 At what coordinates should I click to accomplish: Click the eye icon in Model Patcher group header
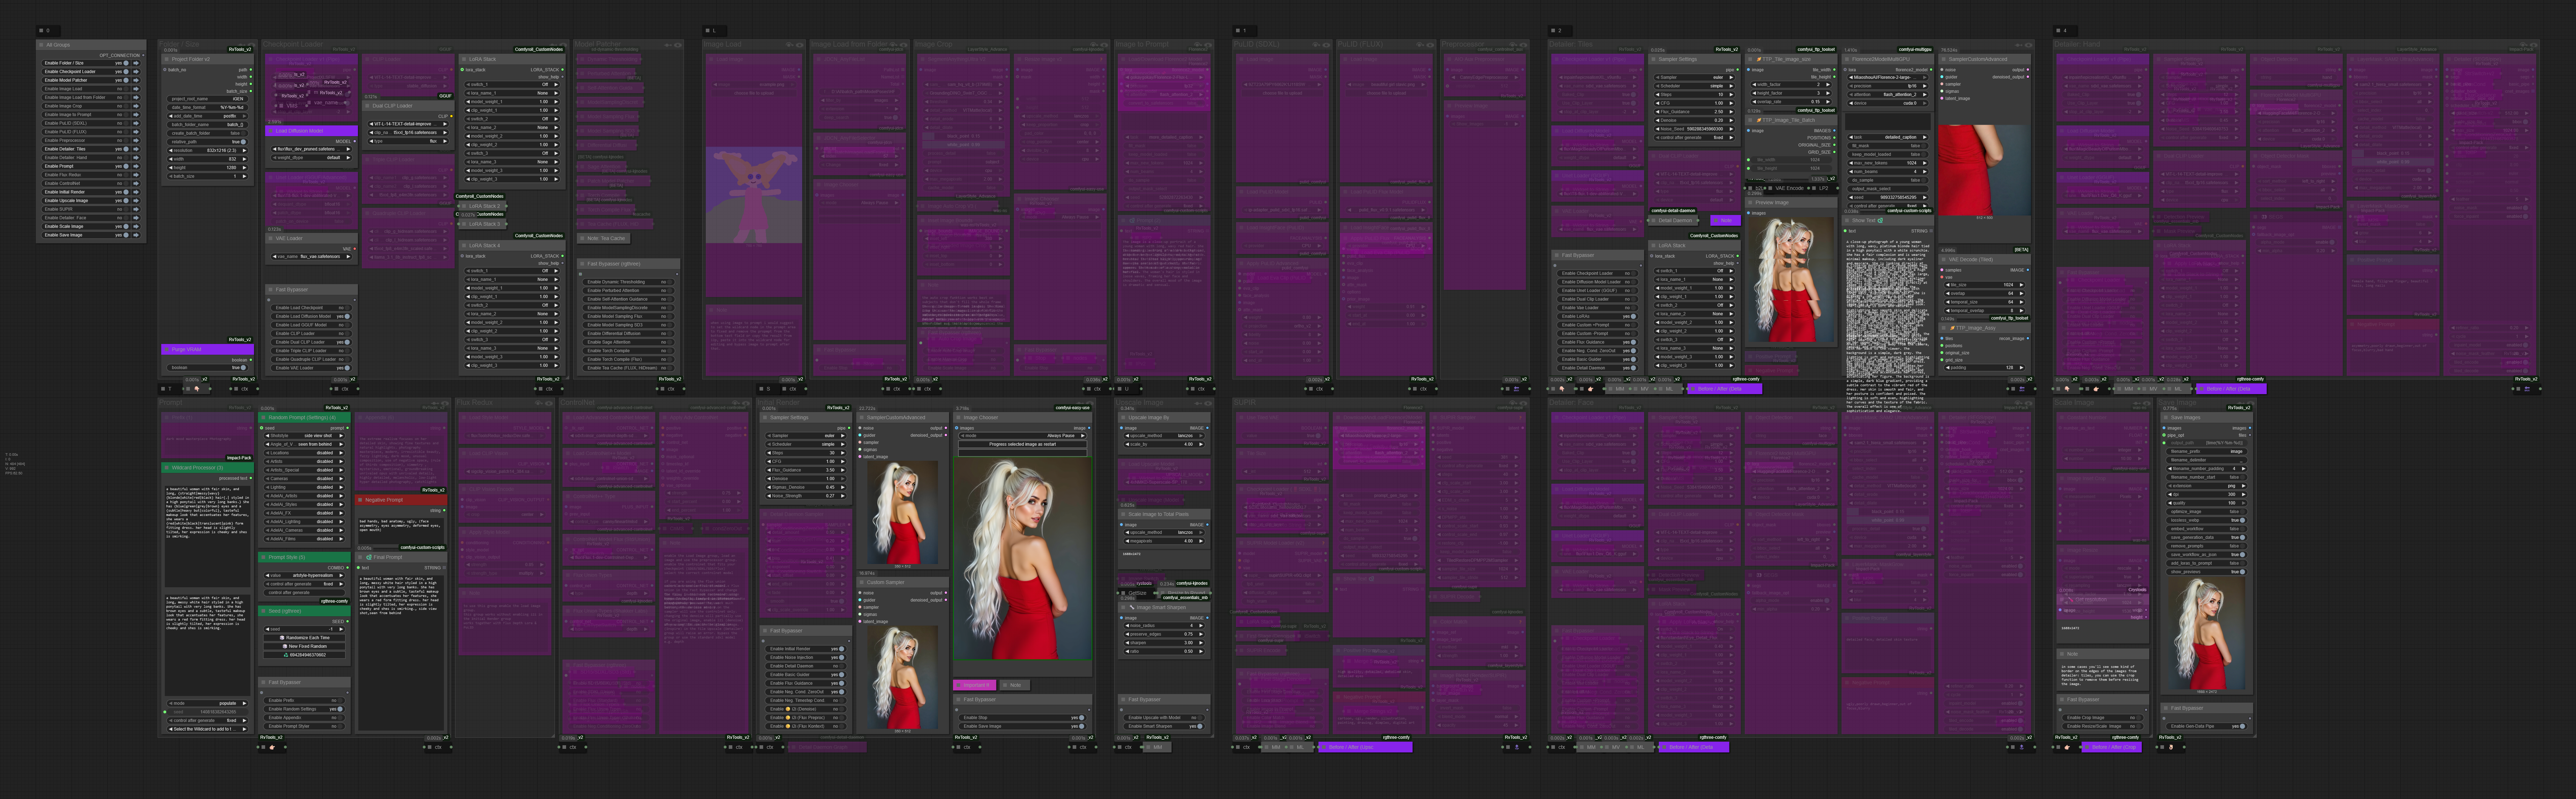pyautogui.click(x=678, y=45)
